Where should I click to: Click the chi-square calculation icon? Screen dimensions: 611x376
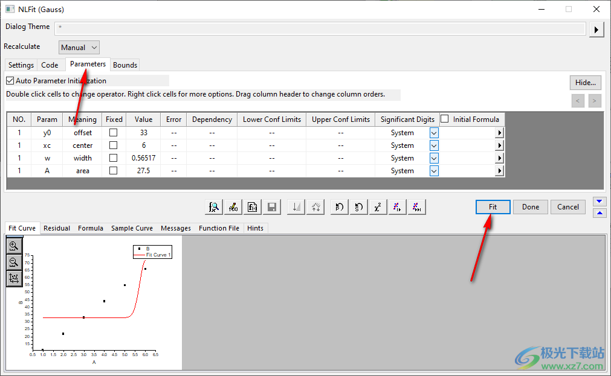click(x=377, y=207)
